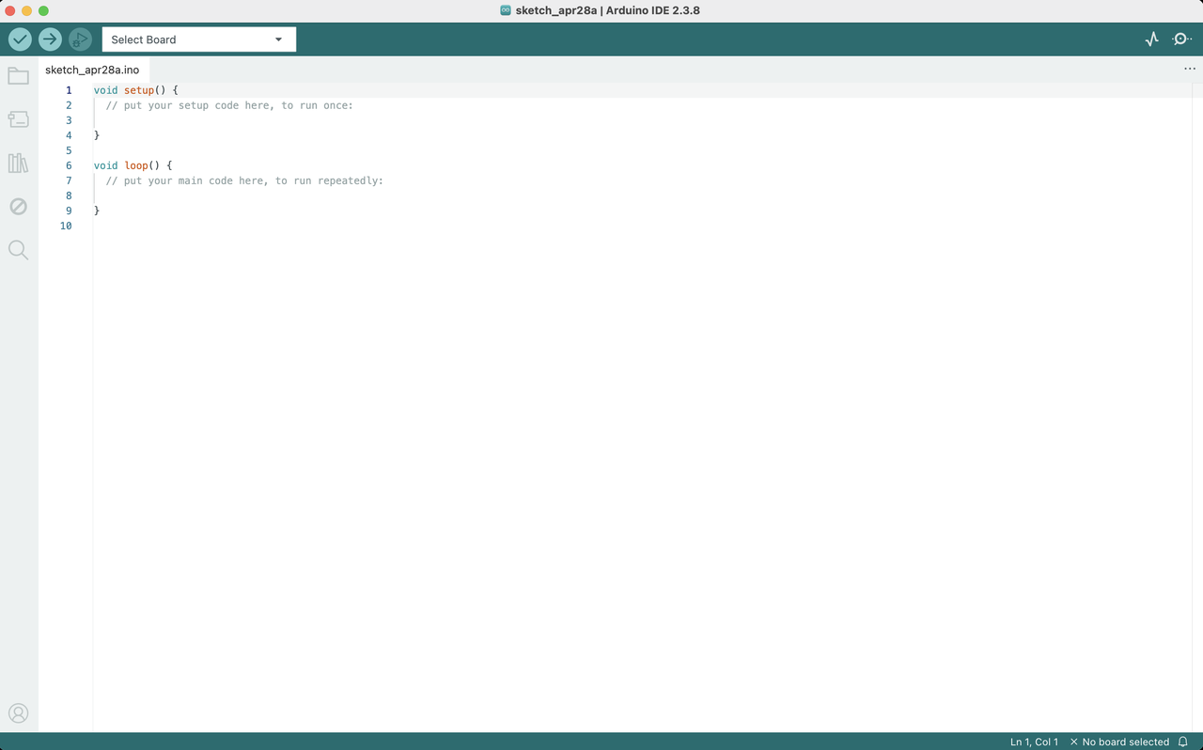Start Debugging with the play-bug icon
Viewport: 1203px width, 750px height.
(x=80, y=39)
